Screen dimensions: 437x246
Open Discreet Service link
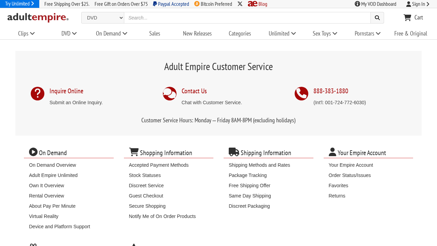point(146,186)
